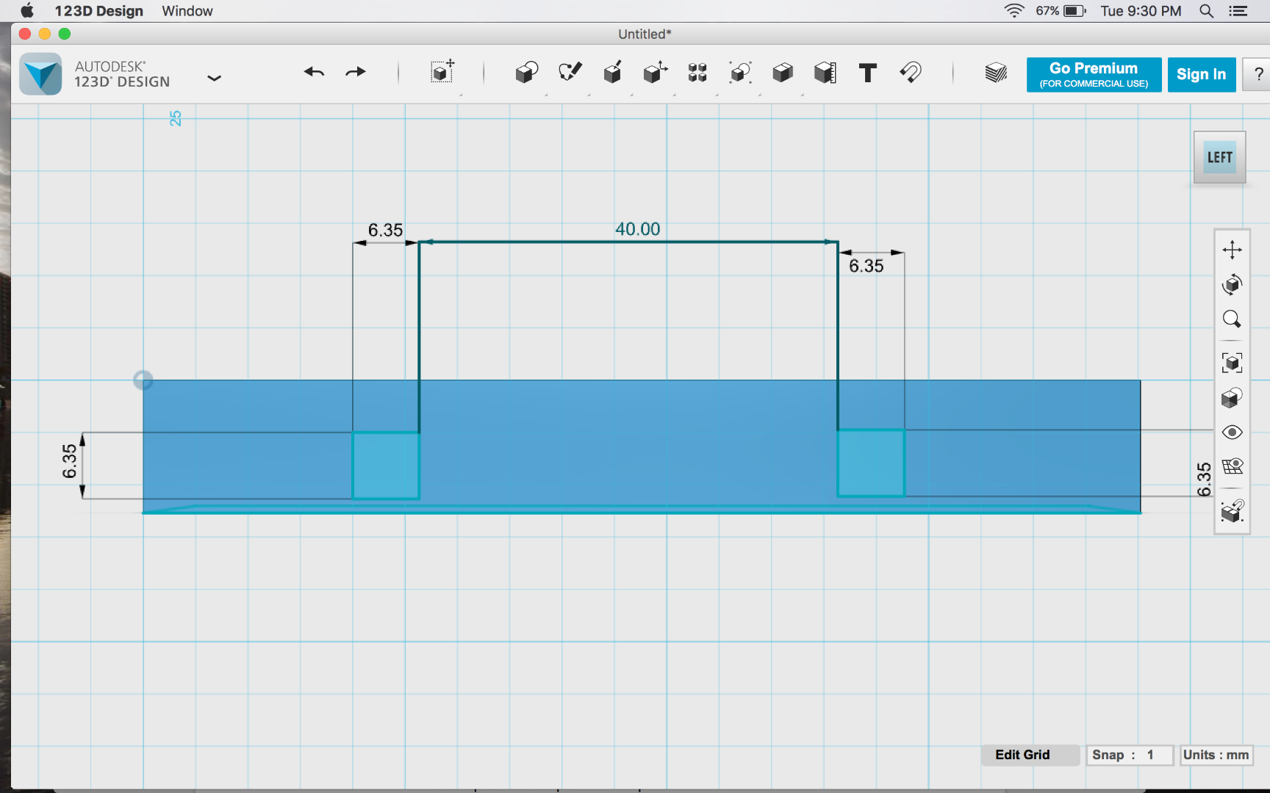Select the right small square sketch profile

(x=871, y=463)
